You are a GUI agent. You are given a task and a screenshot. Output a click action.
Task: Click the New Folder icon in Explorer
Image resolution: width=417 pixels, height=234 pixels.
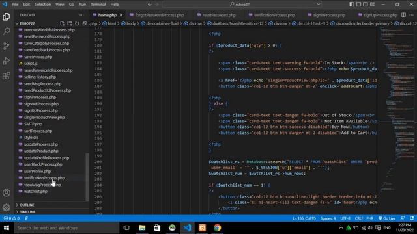point(70,23)
